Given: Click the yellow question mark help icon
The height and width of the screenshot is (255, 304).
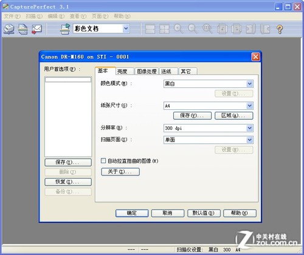Looking at the screenshot, I should point(280,29).
